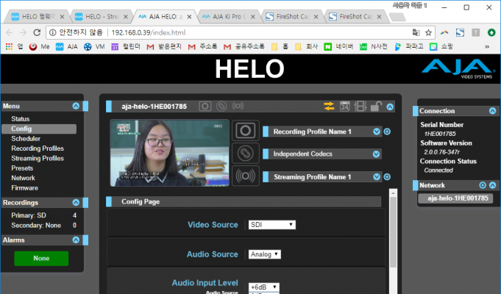Click the scrollbar up arrow
The width and height of the screenshot is (501, 294).
pyautogui.click(x=394, y=193)
